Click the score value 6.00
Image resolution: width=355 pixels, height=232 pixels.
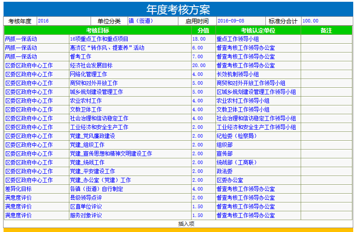click(x=203, y=48)
